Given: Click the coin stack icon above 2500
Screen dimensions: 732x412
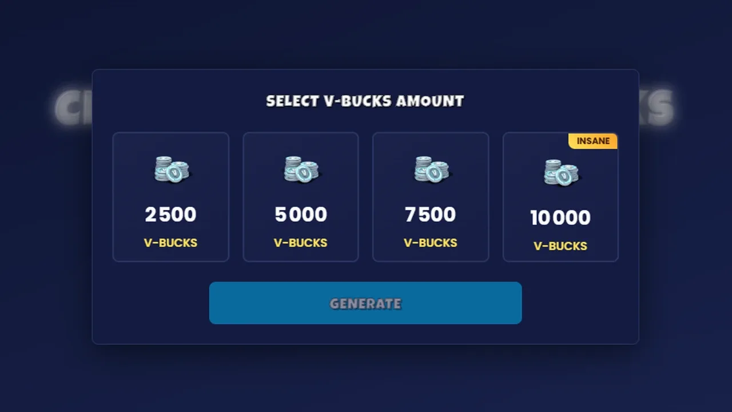Looking at the screenshot, I should point(171,169).
